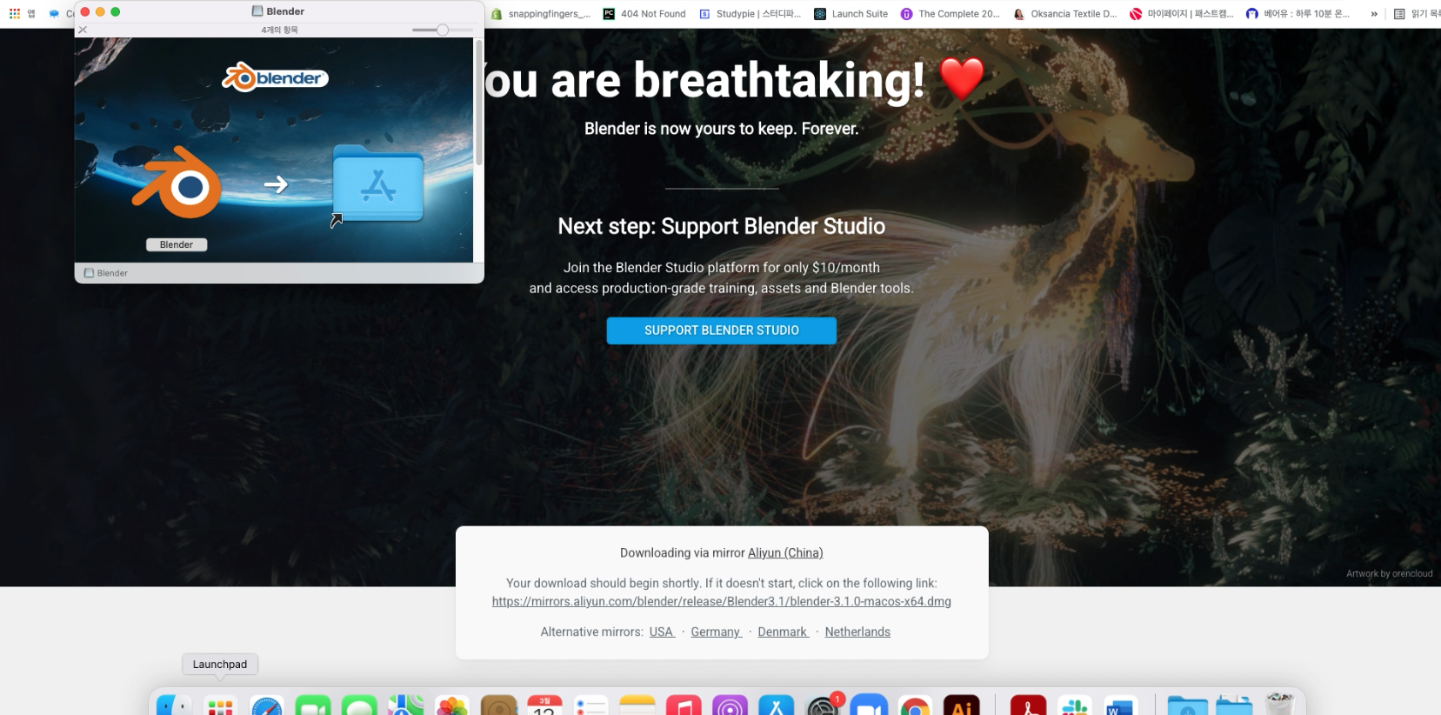Choose the Germany alternative mirror

(x=716, y=632)
